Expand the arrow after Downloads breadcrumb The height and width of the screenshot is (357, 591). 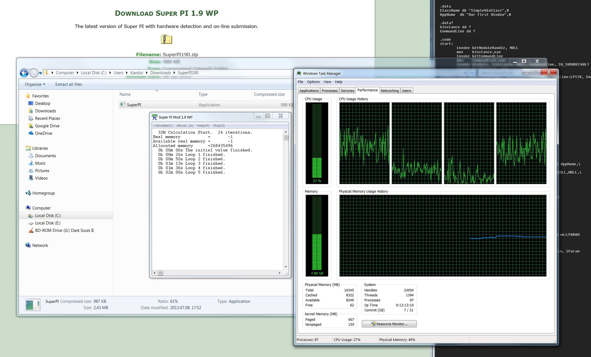point(175,73)
